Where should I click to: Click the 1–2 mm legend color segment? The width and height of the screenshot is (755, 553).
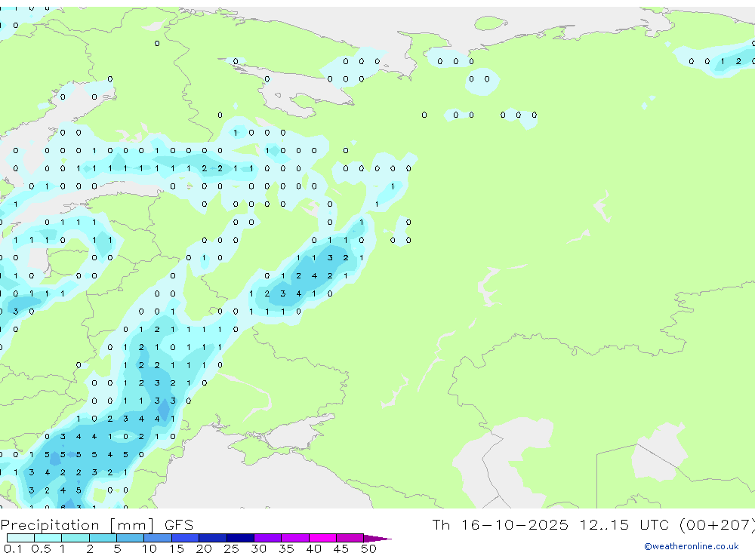(75, 538)
